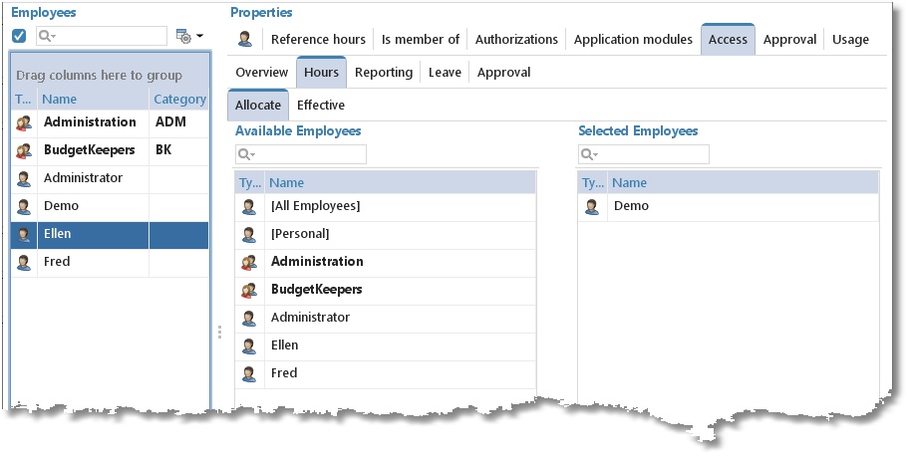Viewport: 907px width, 456px height.
Task: Click the Demo user icon in Employees list
Action: point(24,206)
